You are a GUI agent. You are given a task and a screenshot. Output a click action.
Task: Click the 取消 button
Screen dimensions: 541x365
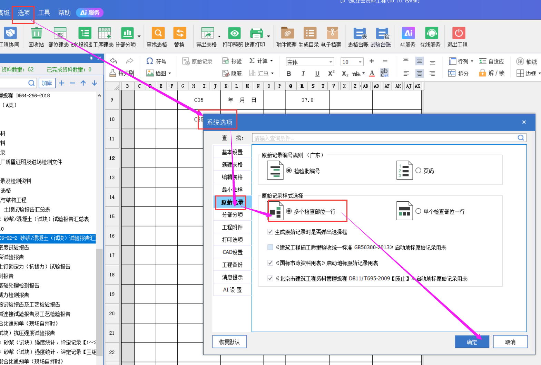(x=510, y=342)
